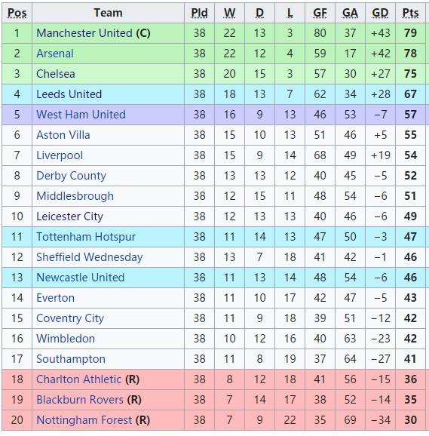Click the Pos column header abbreviation
The height and width of the screenshot is (436, 429).
click(x=17, y=13)
